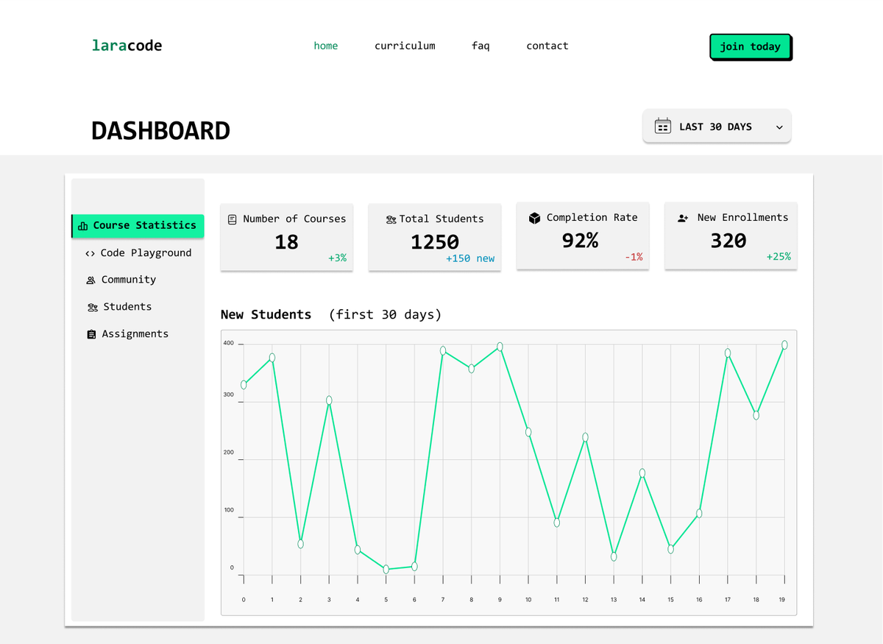
Task: Click the chart data point at day 3
Action: [329, 400]
